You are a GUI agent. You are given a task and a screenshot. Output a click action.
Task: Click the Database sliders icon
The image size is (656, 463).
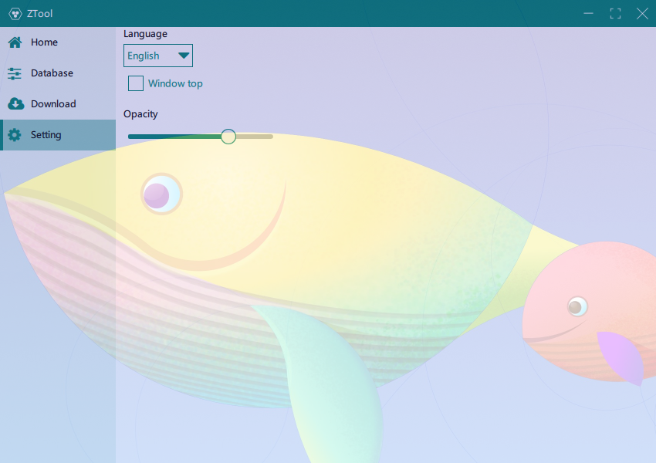[15, 73]
